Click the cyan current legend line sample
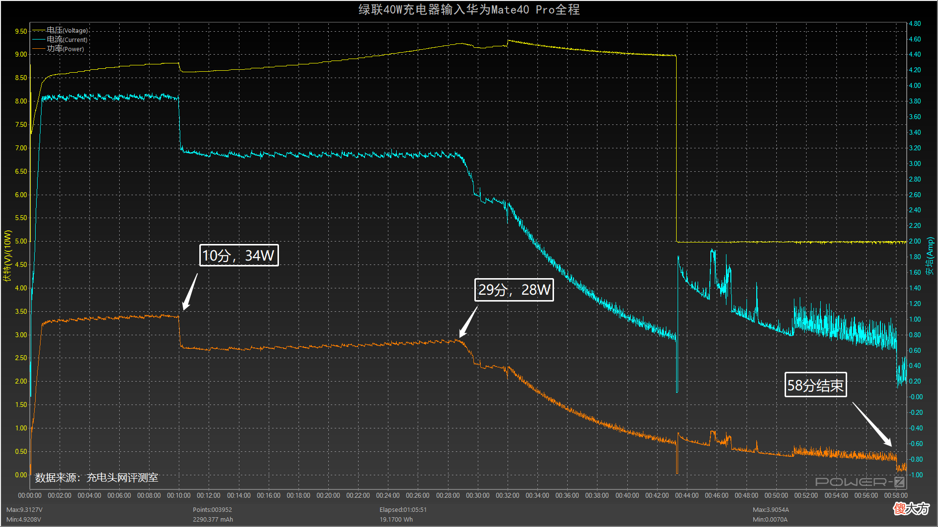The image size is (938, 527). click(39, 40)
